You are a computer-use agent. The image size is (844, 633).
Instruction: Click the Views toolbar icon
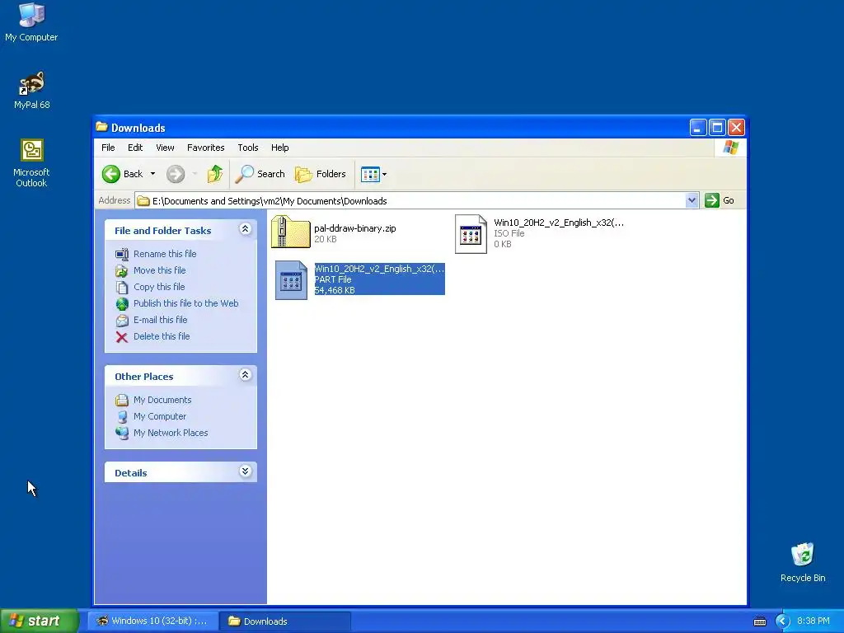(x=370, y=175)
